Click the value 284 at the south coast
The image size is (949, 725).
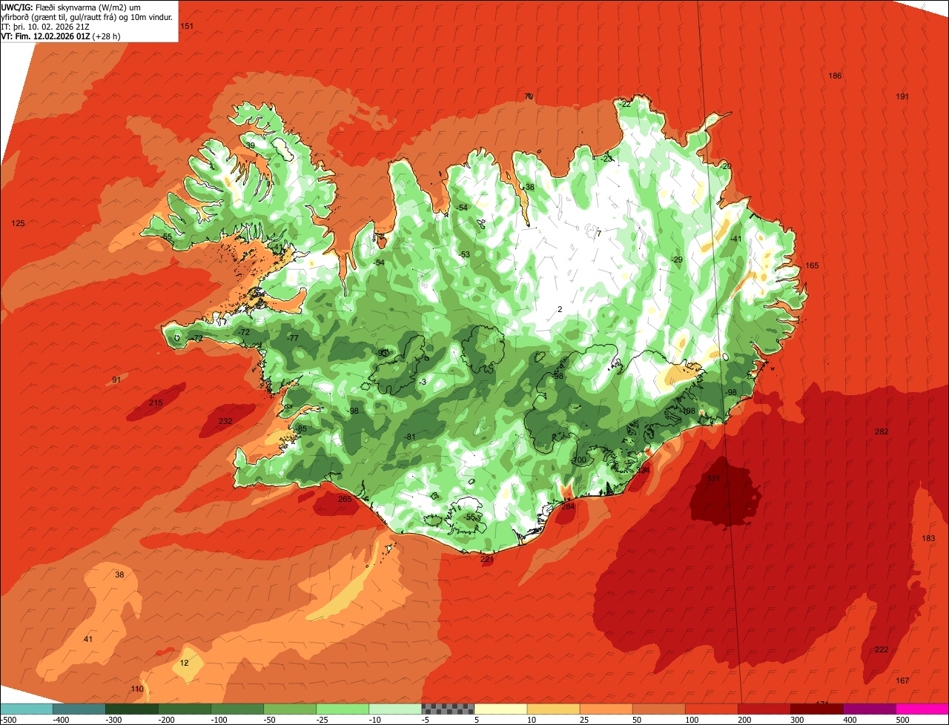(x=568, y=506)
